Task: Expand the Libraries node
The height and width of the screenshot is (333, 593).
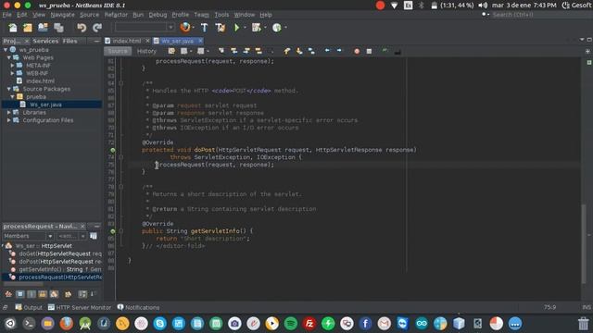Action: point(8,112)
